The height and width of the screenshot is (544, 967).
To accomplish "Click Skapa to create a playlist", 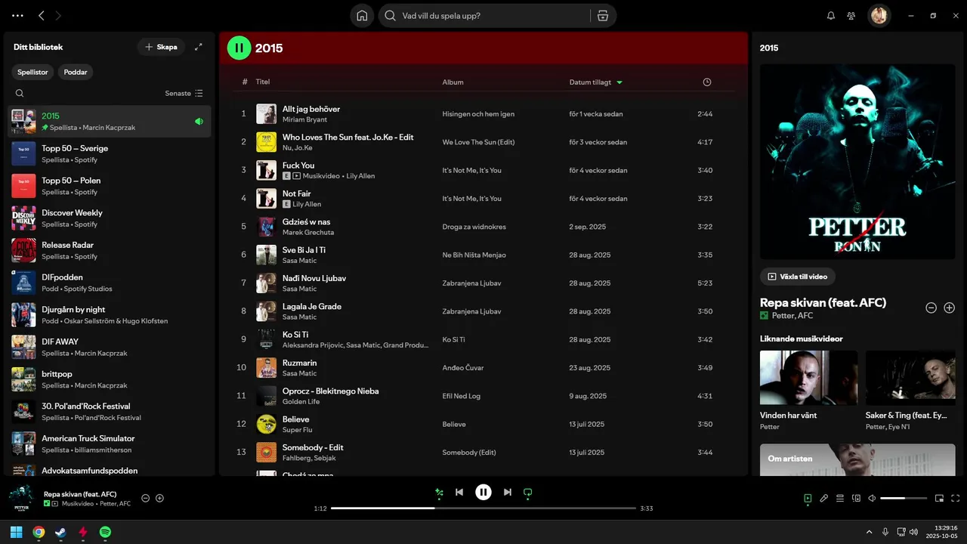I will 161,47.
